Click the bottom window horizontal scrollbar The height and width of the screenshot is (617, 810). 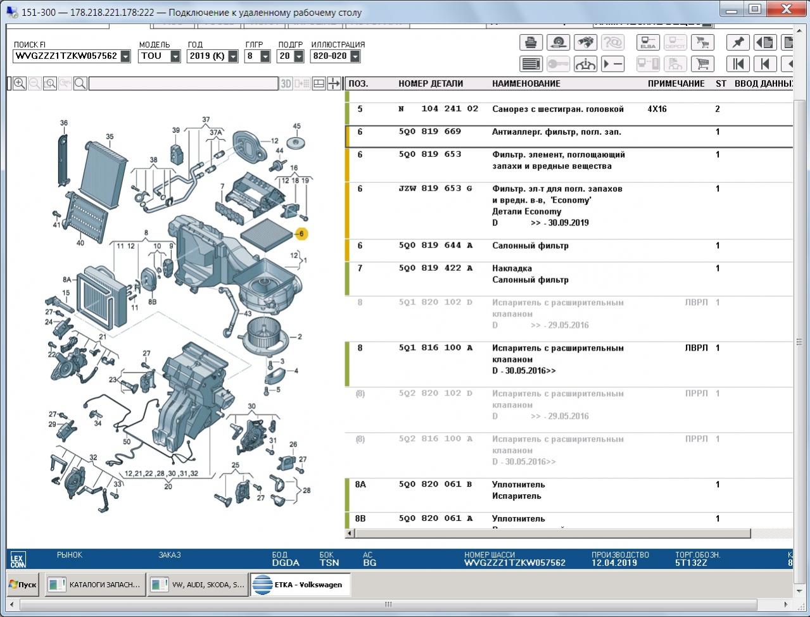(388, 604)
